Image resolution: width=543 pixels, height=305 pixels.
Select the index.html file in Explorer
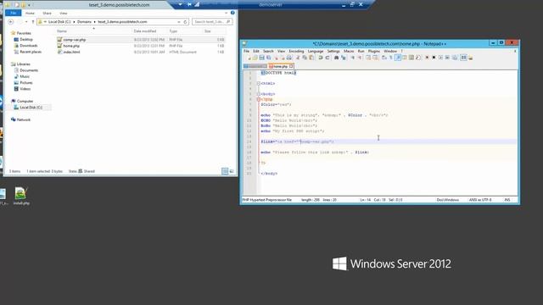tap(71, 52)
